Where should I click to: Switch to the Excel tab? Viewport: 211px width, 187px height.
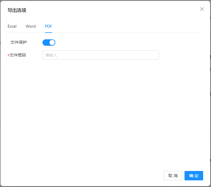coord(12,26)
